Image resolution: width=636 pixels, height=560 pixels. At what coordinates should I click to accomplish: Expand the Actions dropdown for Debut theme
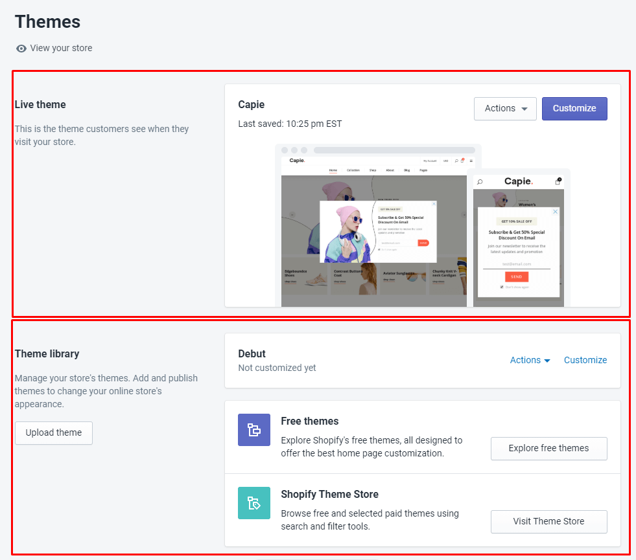coord(530,360)
